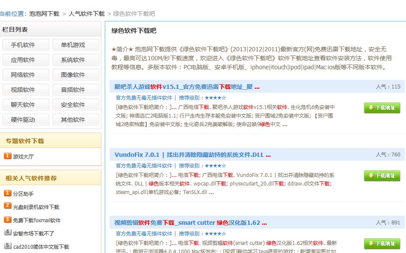The image size is (406, 253).
Task: Open 免费下载foxmail软件 link
Action: (x=37, y=221)
